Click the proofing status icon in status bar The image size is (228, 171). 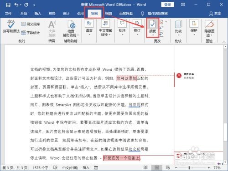(x=56, y=167)
